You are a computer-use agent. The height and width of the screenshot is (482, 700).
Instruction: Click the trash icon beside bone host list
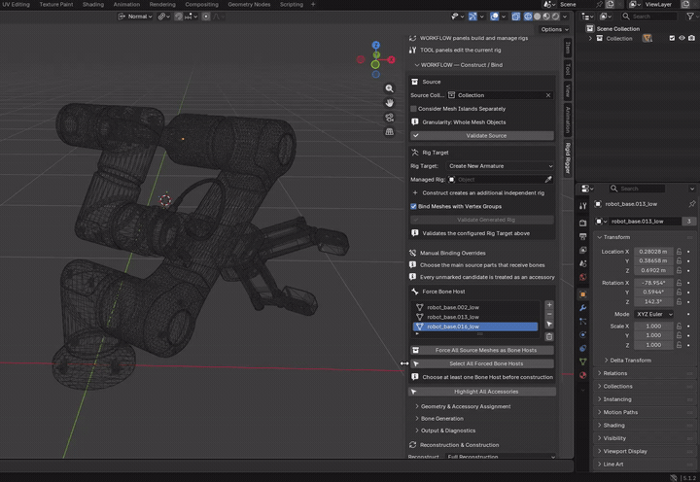pyautogui.click(x=549, y=336)
